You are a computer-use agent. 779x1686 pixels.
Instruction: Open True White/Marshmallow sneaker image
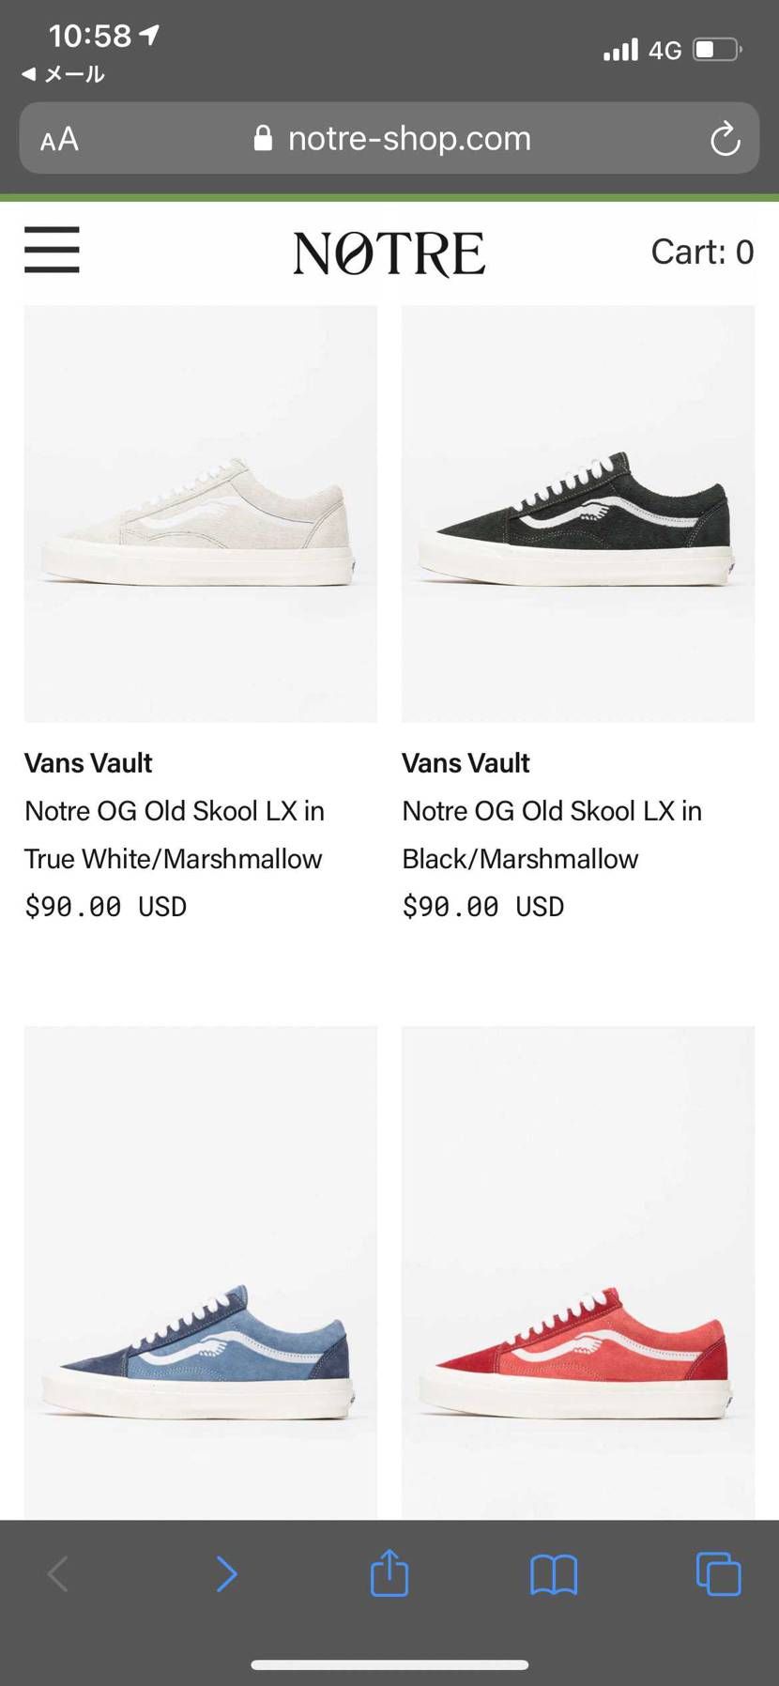tap(201, 513)
